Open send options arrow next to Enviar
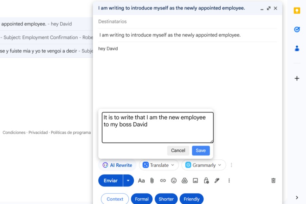 pyautogui.click(x=128, y=180)
